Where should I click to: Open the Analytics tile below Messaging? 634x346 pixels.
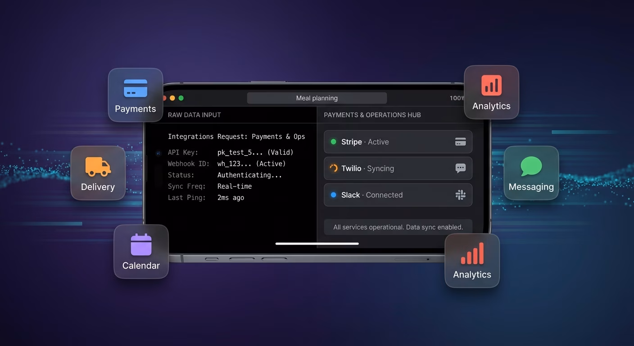pos(472,260)
